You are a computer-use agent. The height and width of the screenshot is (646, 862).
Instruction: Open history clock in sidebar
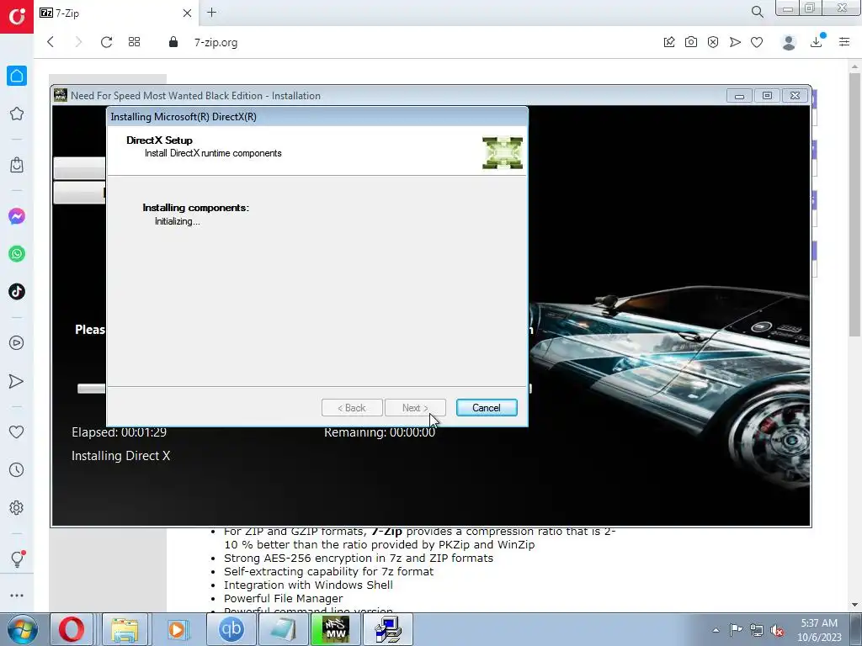click(x=17, y=469)
